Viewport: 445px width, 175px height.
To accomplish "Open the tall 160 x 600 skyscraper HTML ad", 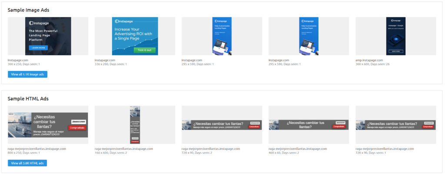I will click(135, 125).
